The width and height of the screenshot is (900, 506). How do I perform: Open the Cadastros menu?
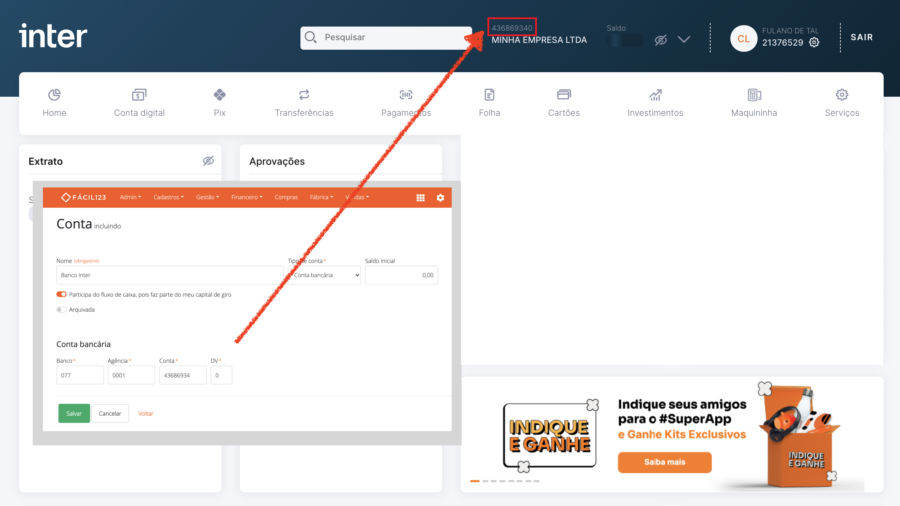[x=168, y=197]
